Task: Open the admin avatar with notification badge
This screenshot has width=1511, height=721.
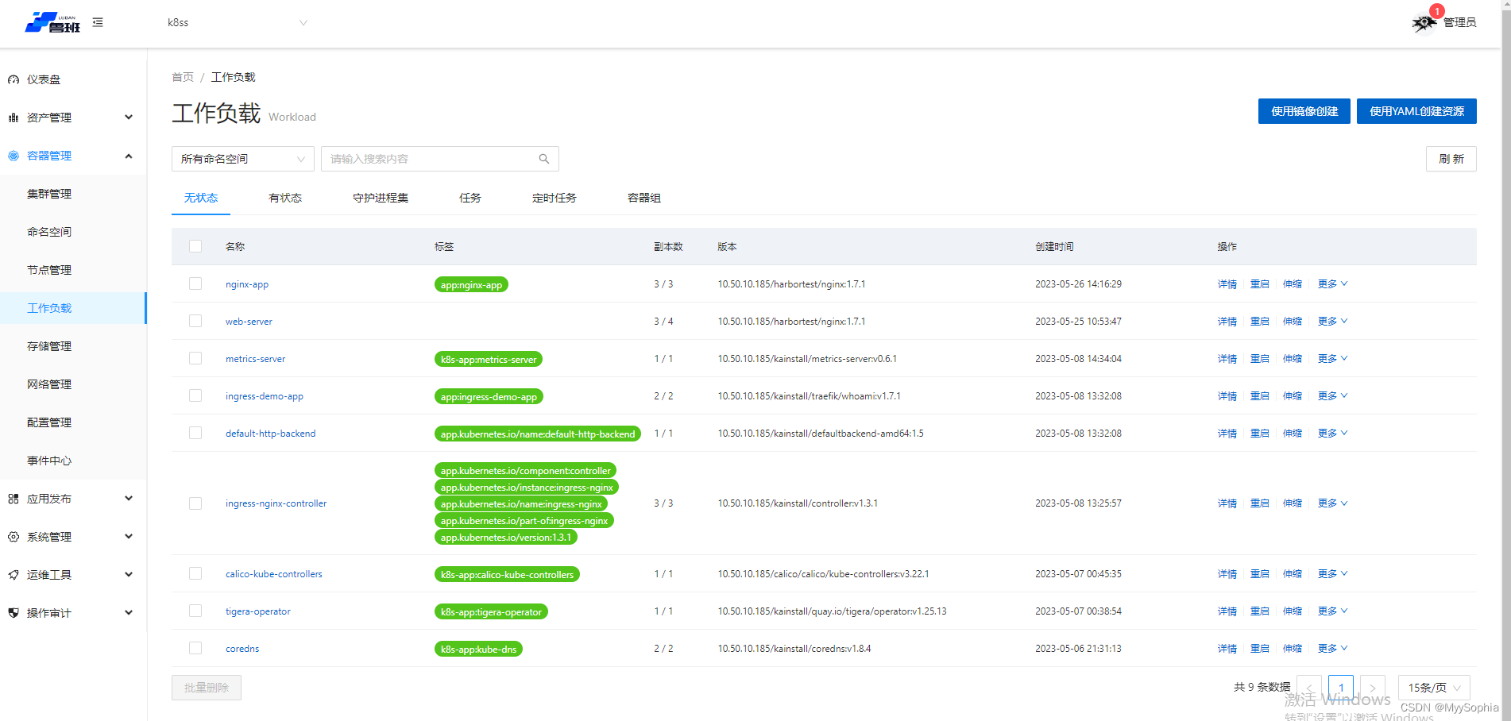Action: tap(1424, 22)
